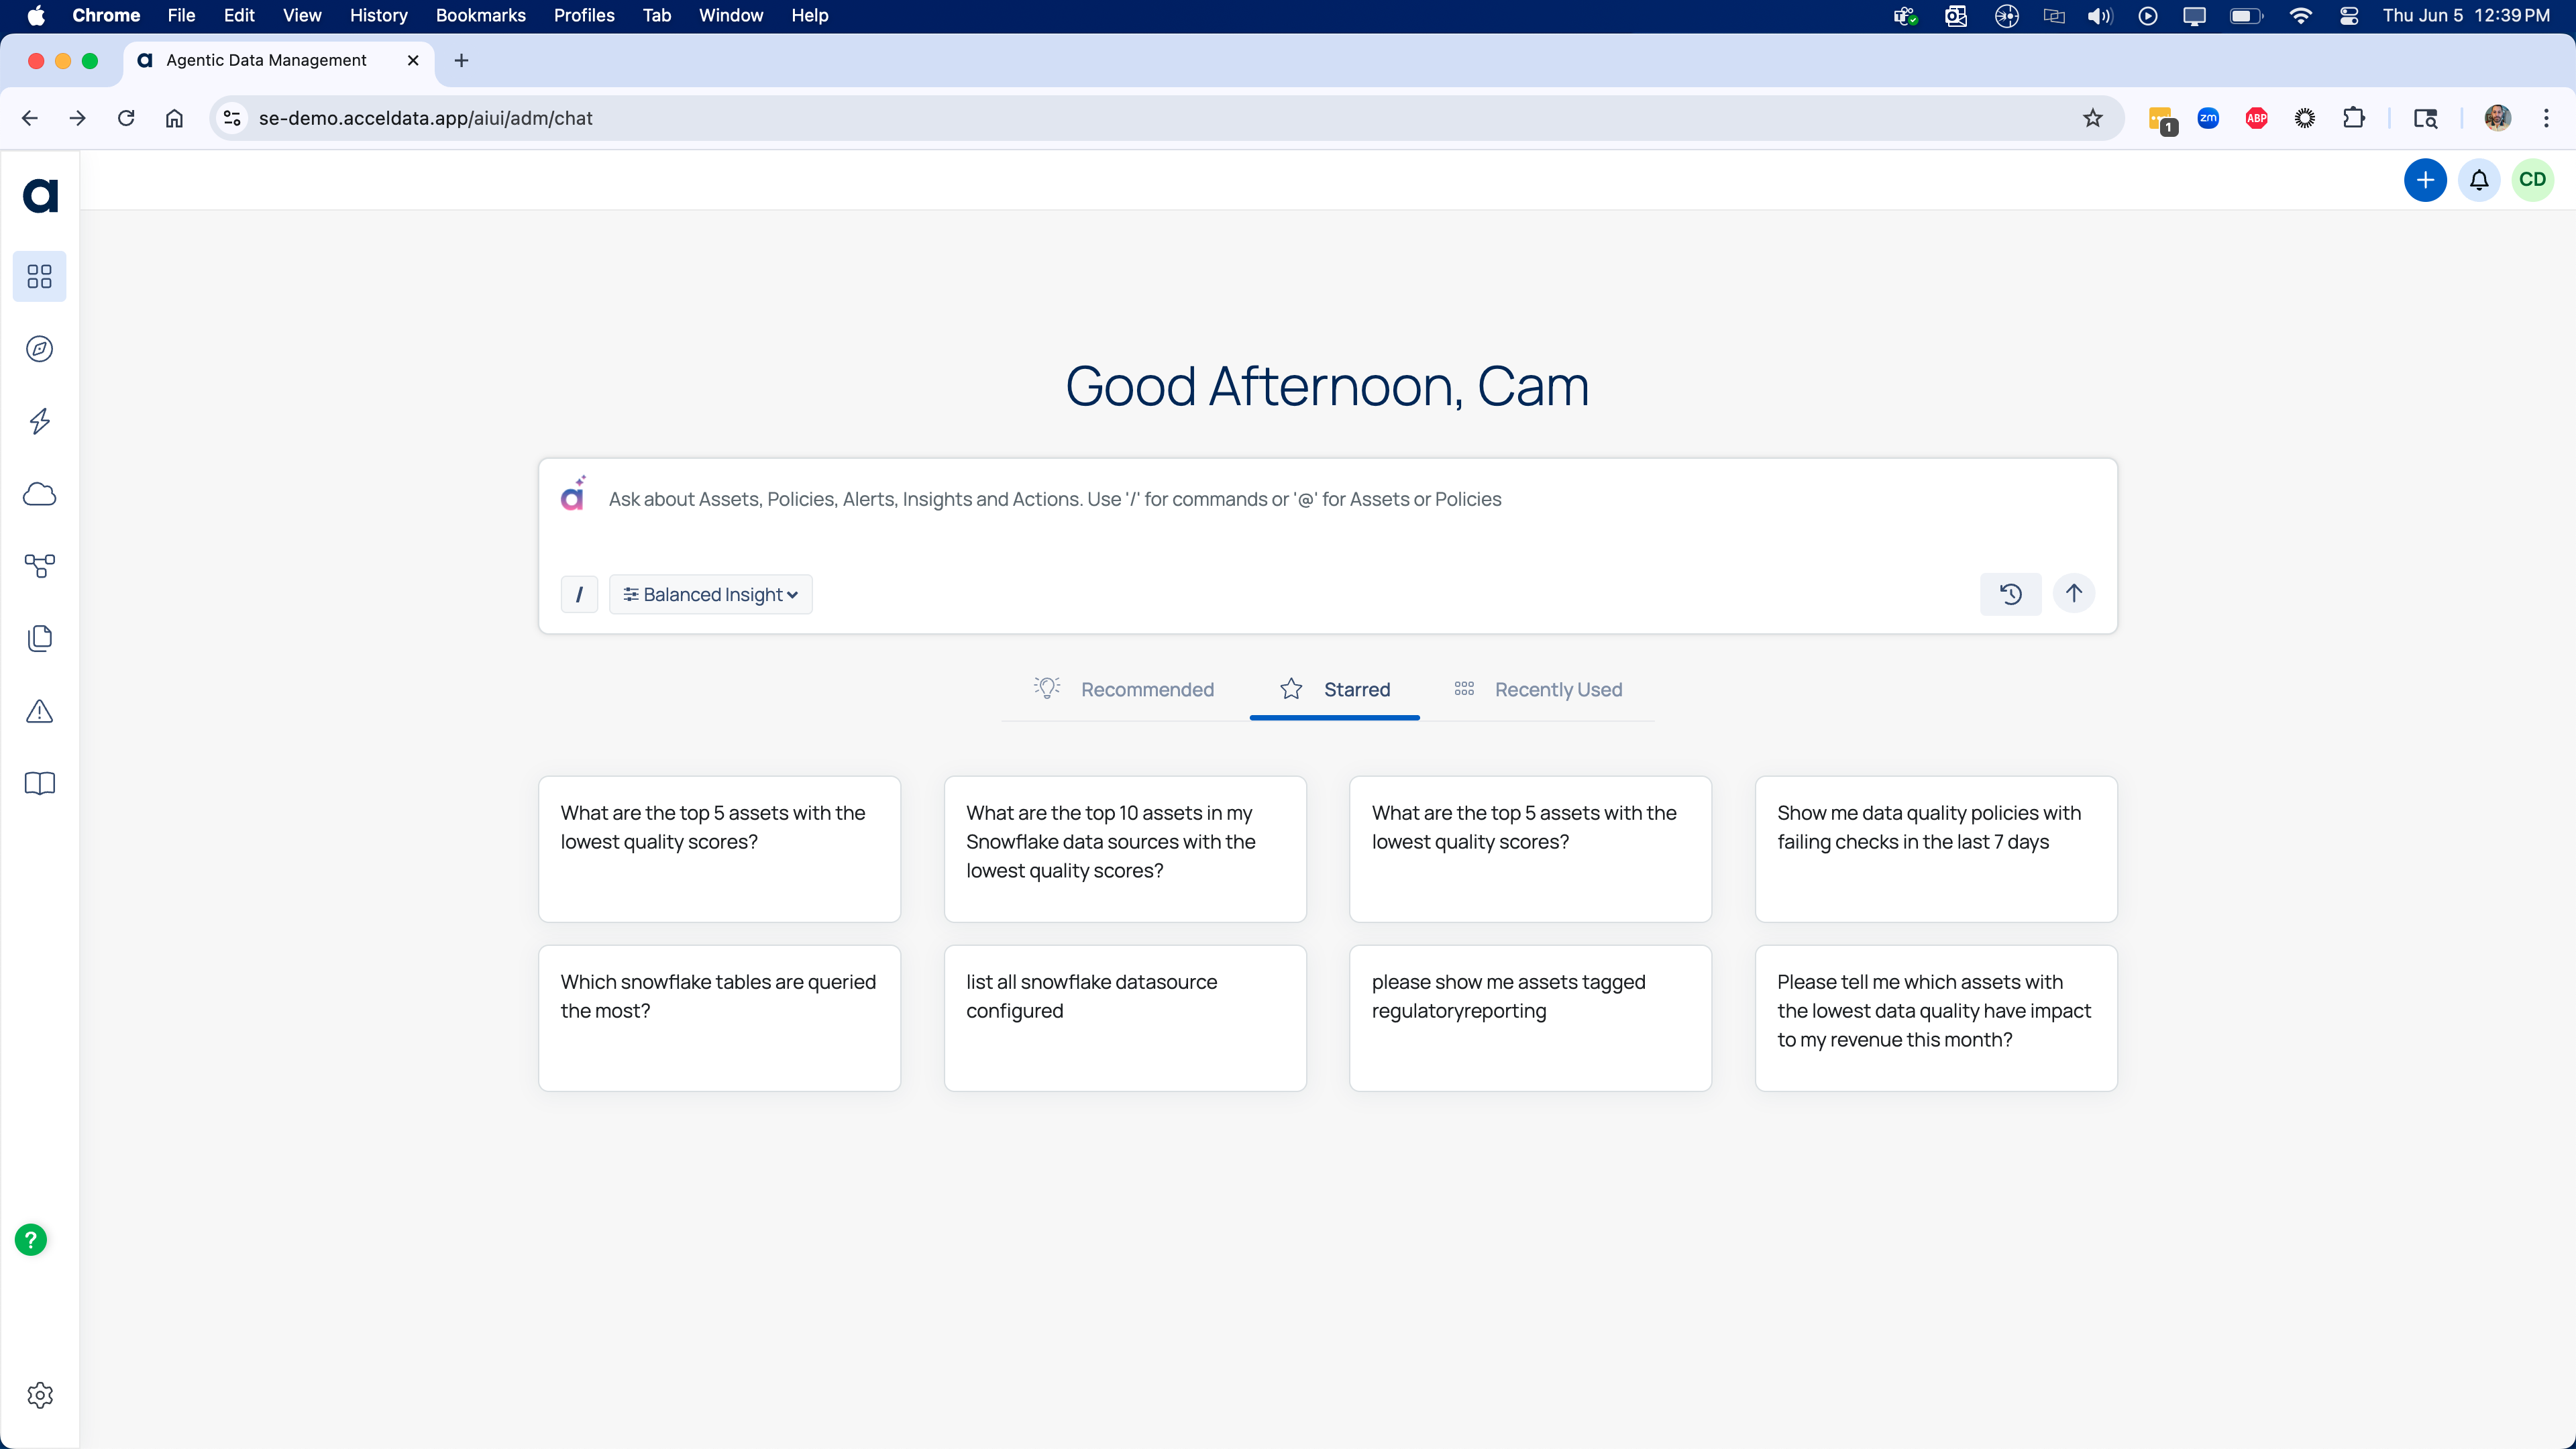Click the slash commands button
This screenshot has height=1449, width=2576.
click(x=579, y=595)
